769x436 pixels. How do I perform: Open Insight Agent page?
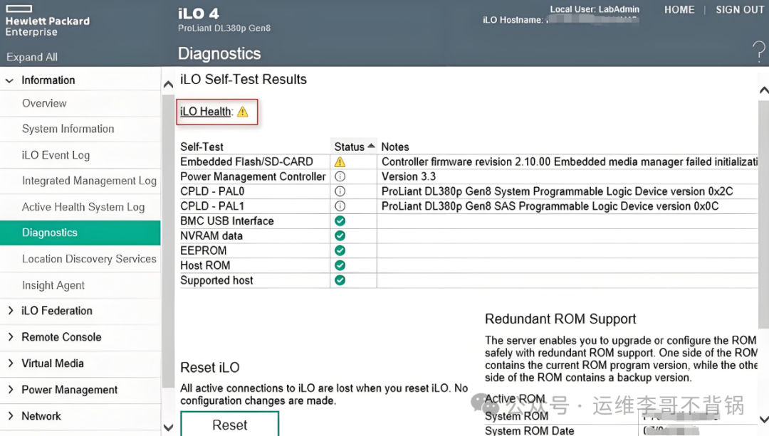pos(53,286)
